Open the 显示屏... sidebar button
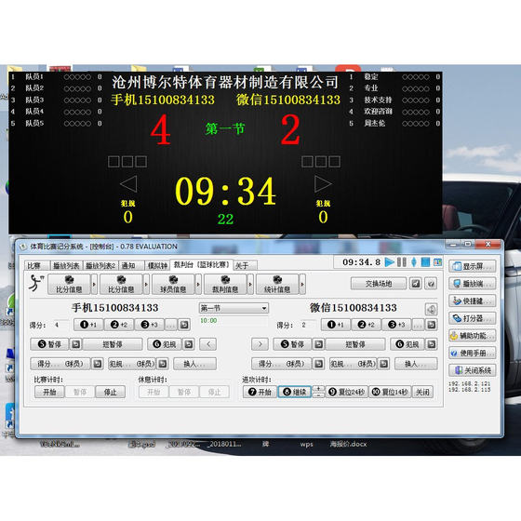This screenshot has width=521, height=521. coord(473,266)
